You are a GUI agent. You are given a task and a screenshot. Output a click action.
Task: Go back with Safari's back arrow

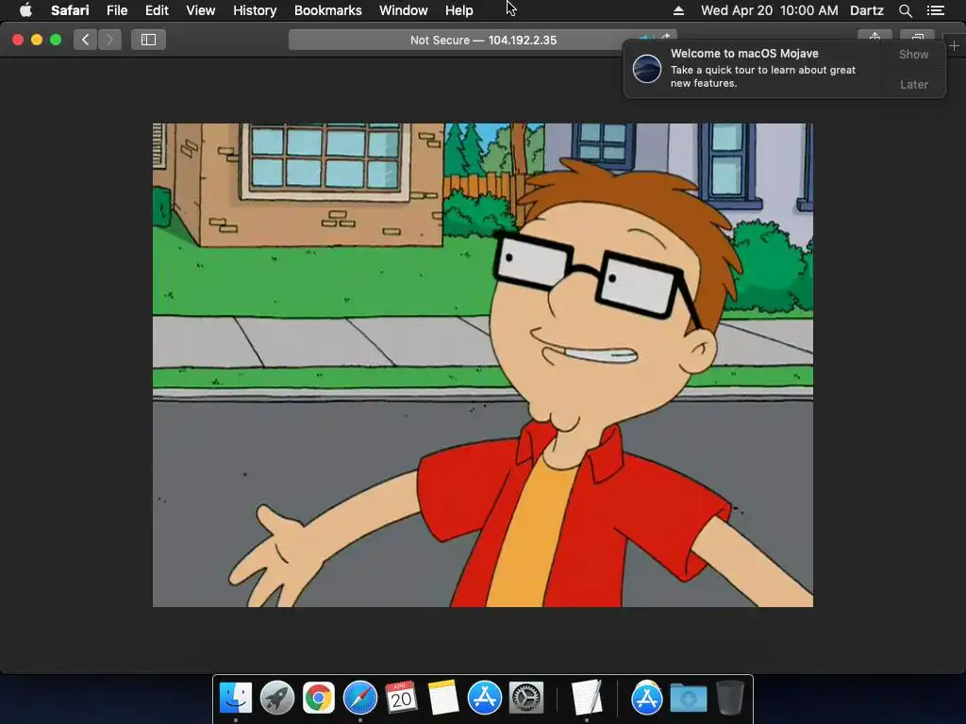tap(86, 40)
